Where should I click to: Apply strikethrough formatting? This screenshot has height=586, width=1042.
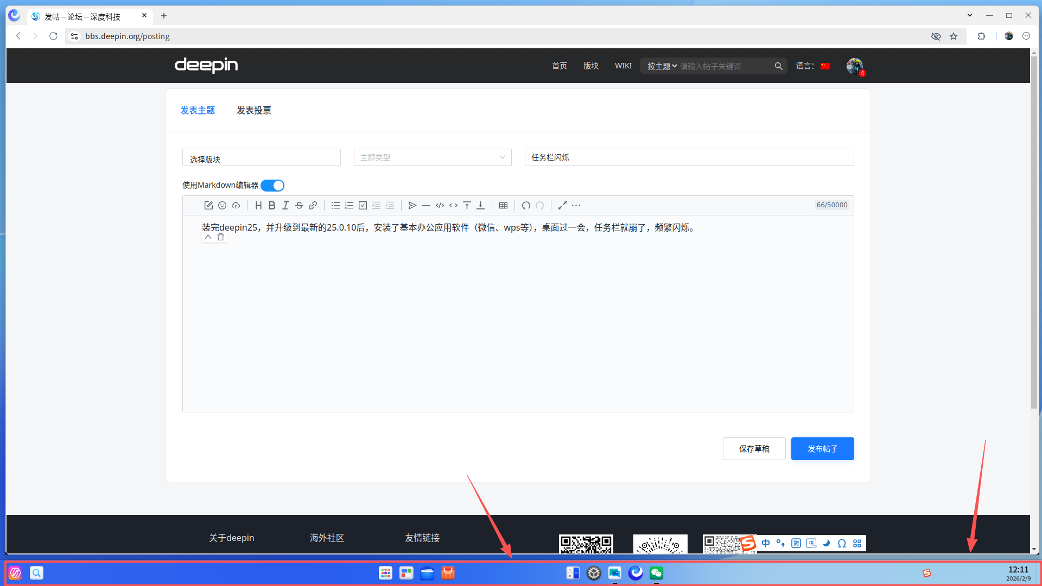[x=299, y=205]
